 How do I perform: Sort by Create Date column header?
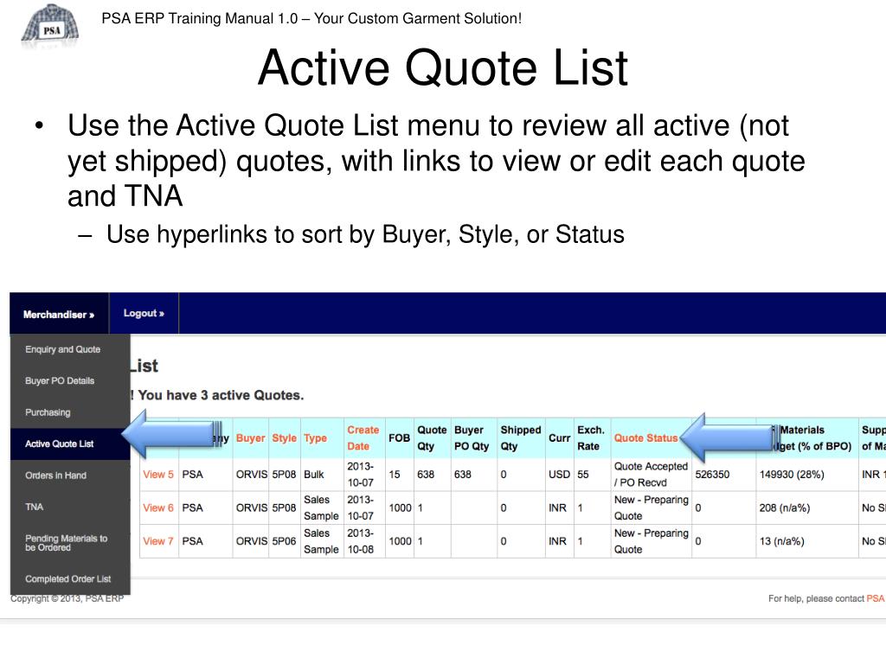[363, 438]
